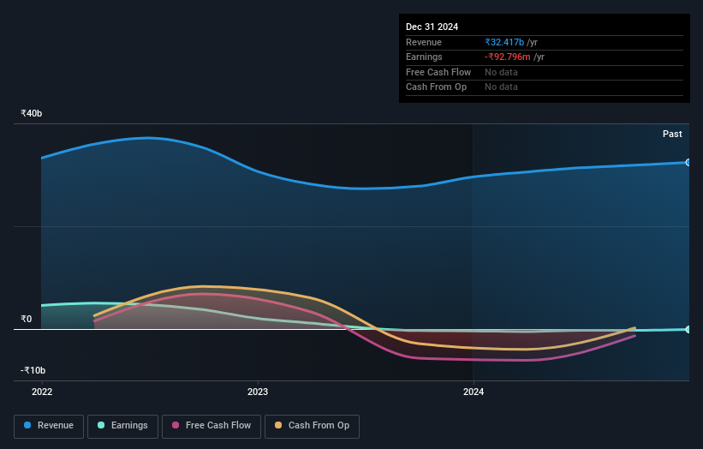Click the Dec 31 2024 tooltip date

coord(432,27)
